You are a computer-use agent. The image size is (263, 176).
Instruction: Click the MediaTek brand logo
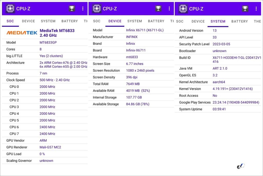click(x=22, y=33)
